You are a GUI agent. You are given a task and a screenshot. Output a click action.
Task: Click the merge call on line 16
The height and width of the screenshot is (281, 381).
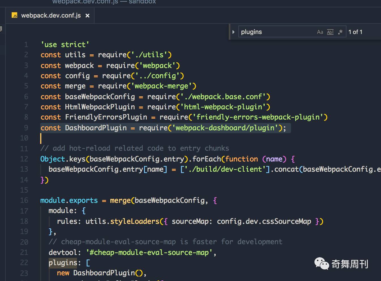(x=120, y=201)
